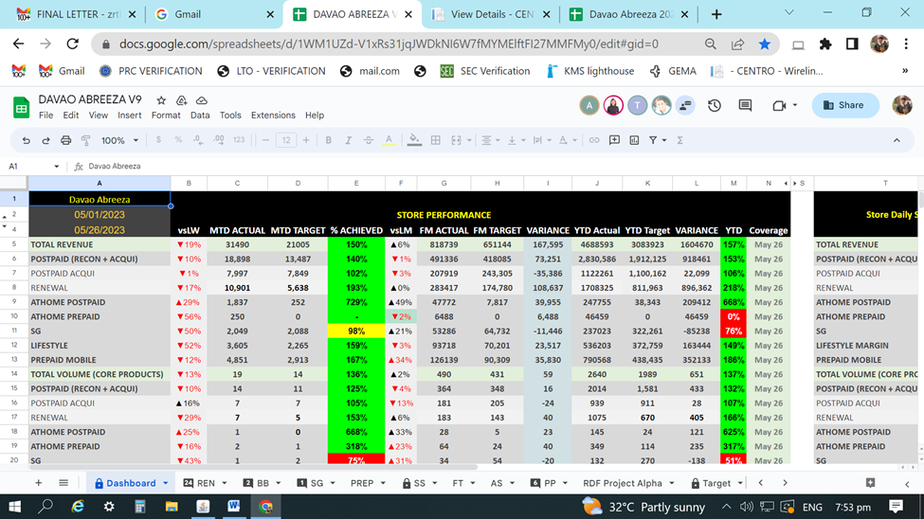Open the comments history icon
Viewport: 924px width, 519px height.
745,105
